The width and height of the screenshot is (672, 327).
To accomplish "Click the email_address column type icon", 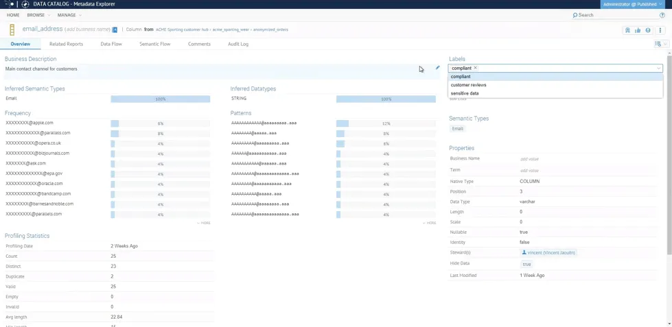I will pos(12,30).
